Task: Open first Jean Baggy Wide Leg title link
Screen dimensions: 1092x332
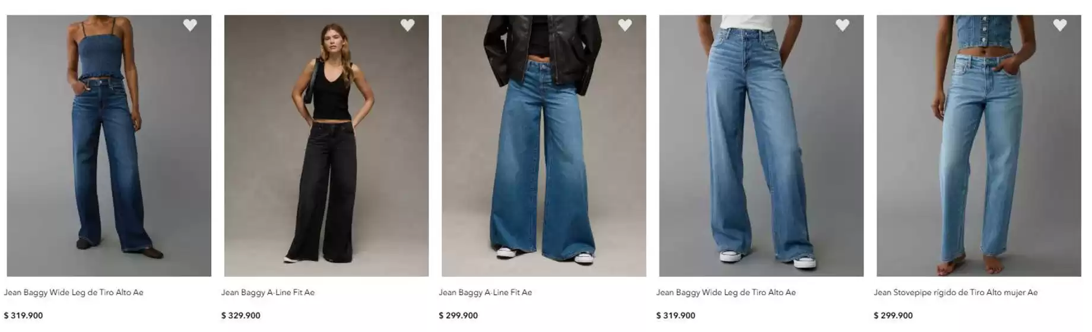Action: [74, 292]
